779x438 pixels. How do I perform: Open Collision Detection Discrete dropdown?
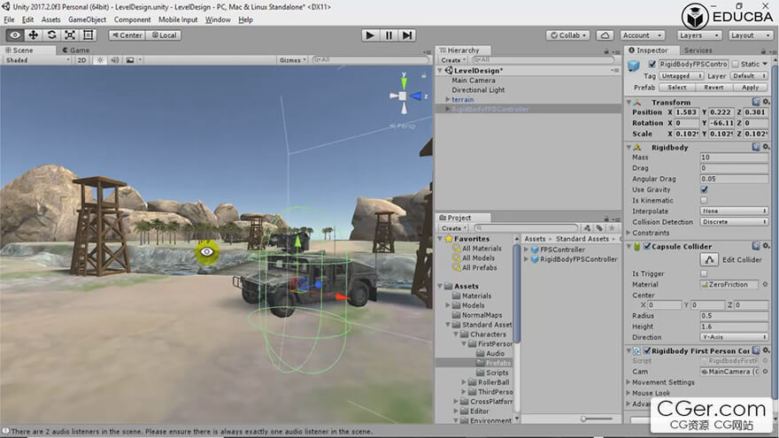734,222
